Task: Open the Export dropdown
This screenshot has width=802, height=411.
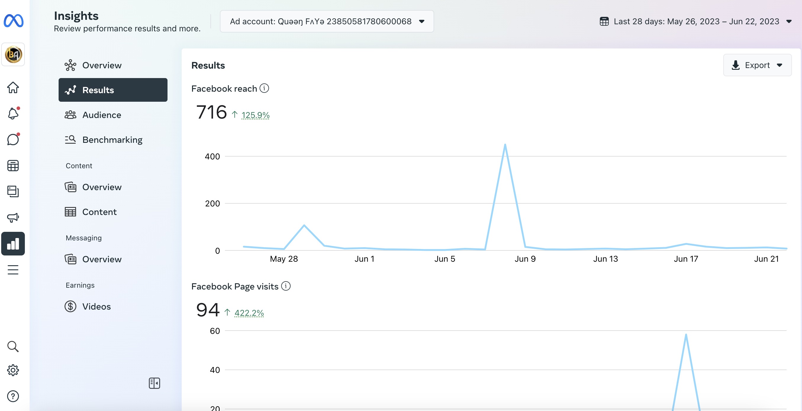Action: click(x=757, y=65)
